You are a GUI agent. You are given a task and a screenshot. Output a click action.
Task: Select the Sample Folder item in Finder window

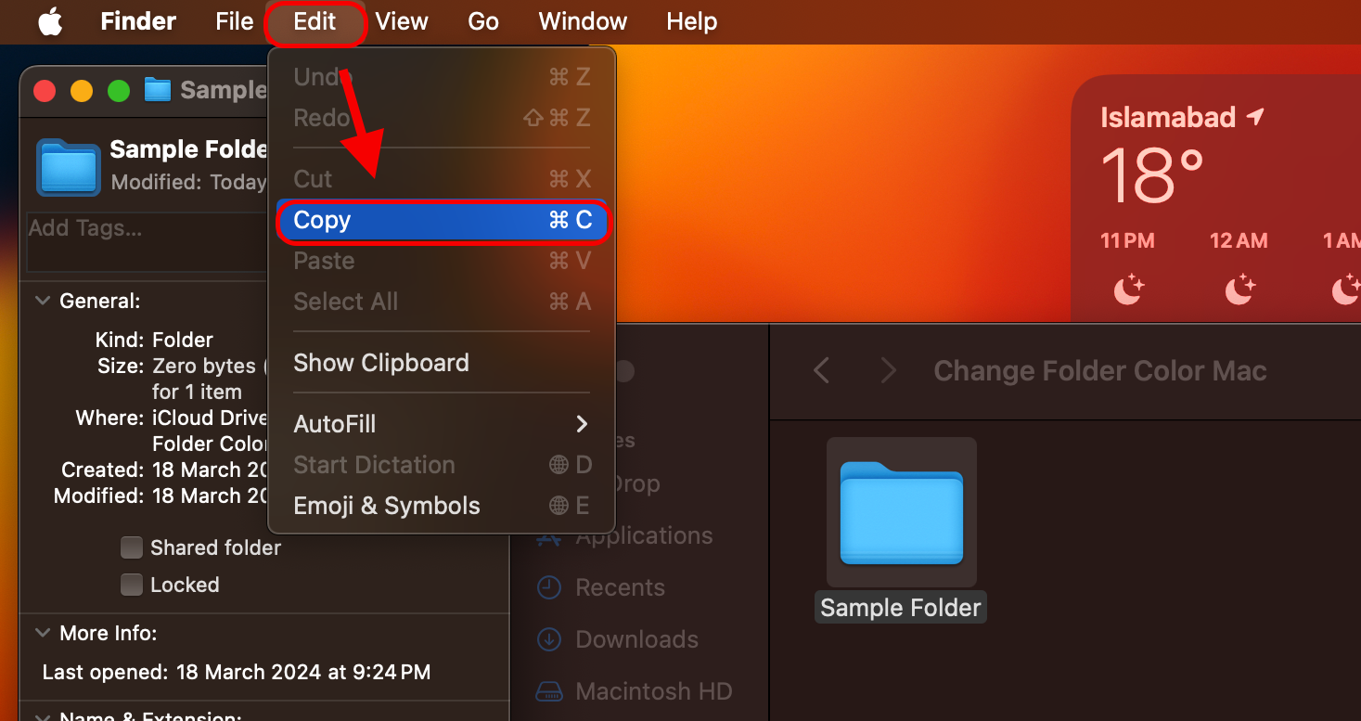coord(901,530)
